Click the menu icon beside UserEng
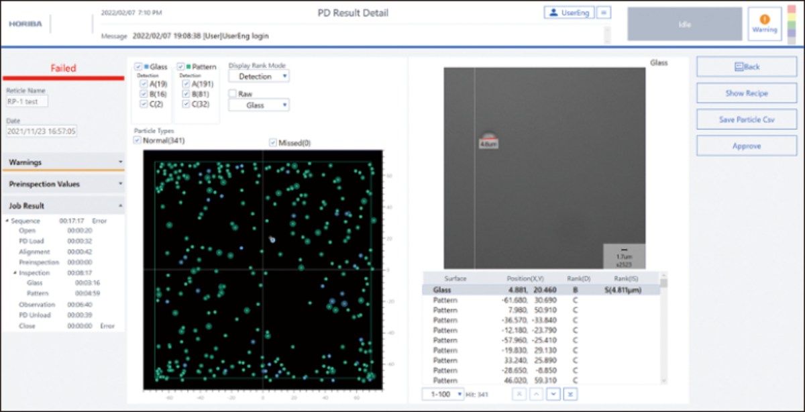Screen dimensions: 805x412 (x=604, y=12)
